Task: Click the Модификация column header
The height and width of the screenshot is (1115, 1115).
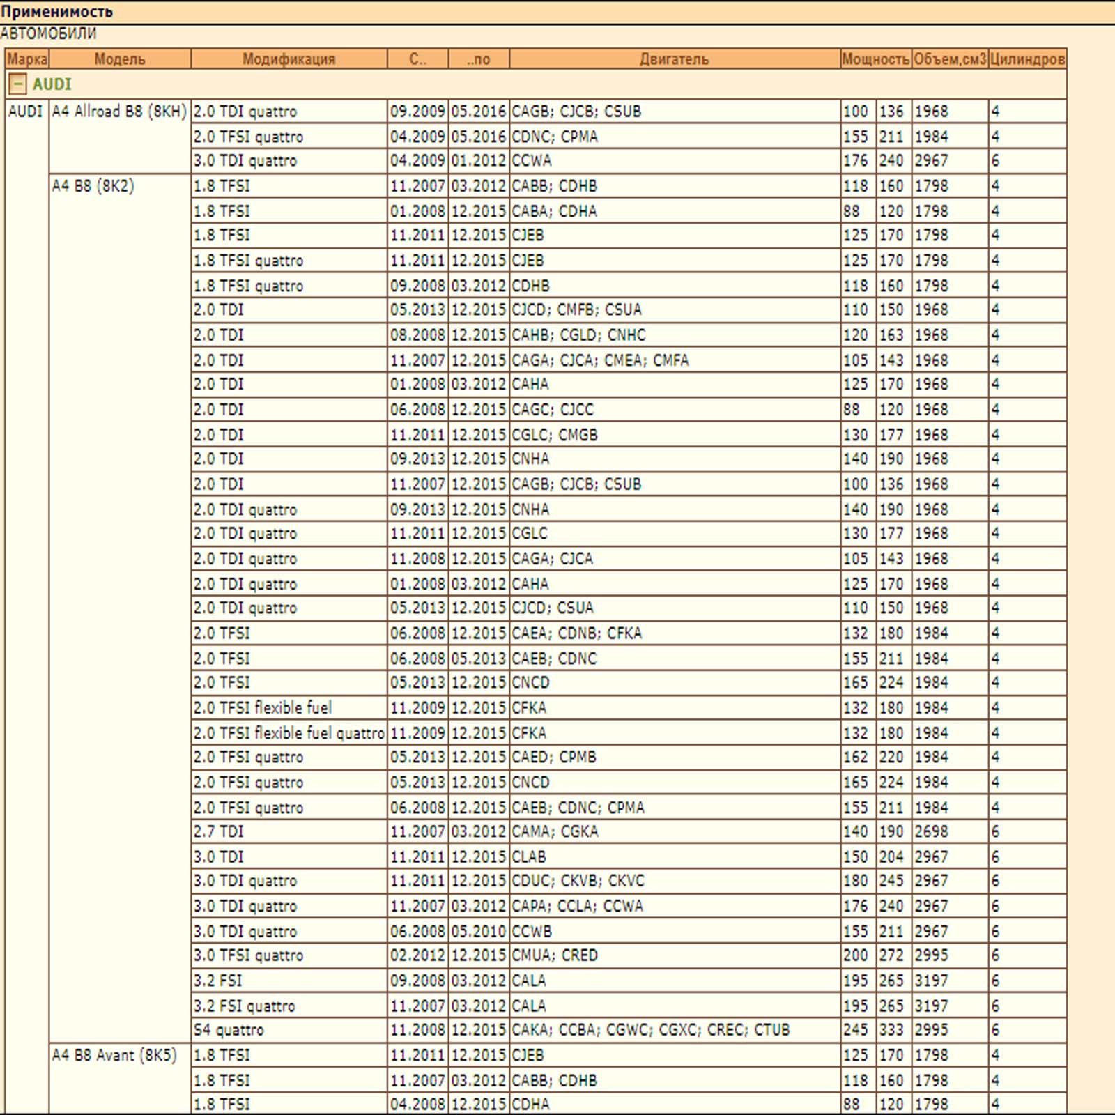Action: (289, 59)
